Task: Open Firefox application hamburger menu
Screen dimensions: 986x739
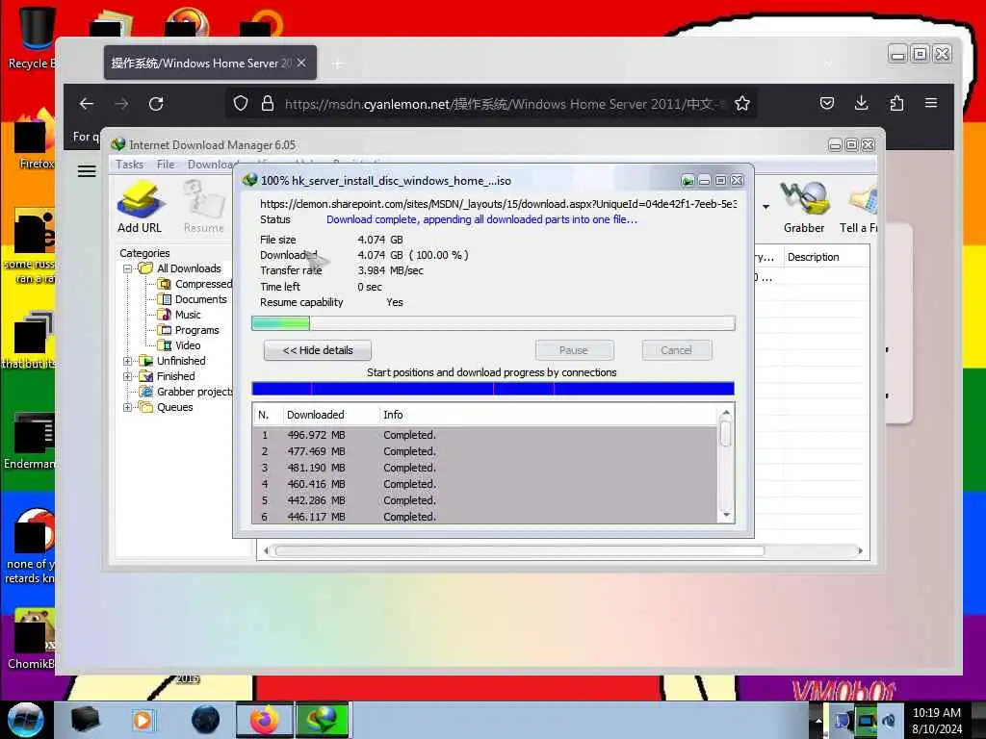Action: coord(931,103)
